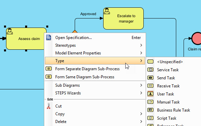This screenshot has width=201, height=126.
Task: Choose Form Separate Diagram Sub-Process
Action: point(95,69)
